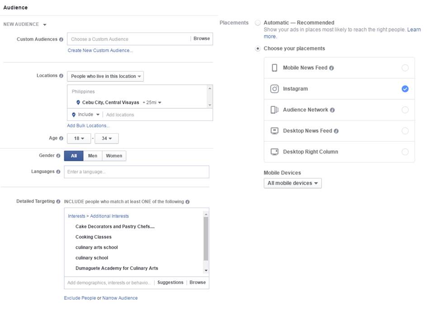
Task: Select the Men gender option
Action: pyautogui.click(x=93, y=156)
